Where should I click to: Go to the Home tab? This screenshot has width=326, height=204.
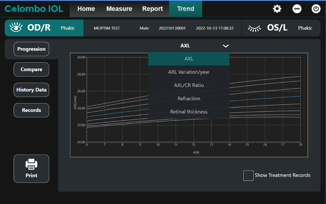(x=86, y=9)
